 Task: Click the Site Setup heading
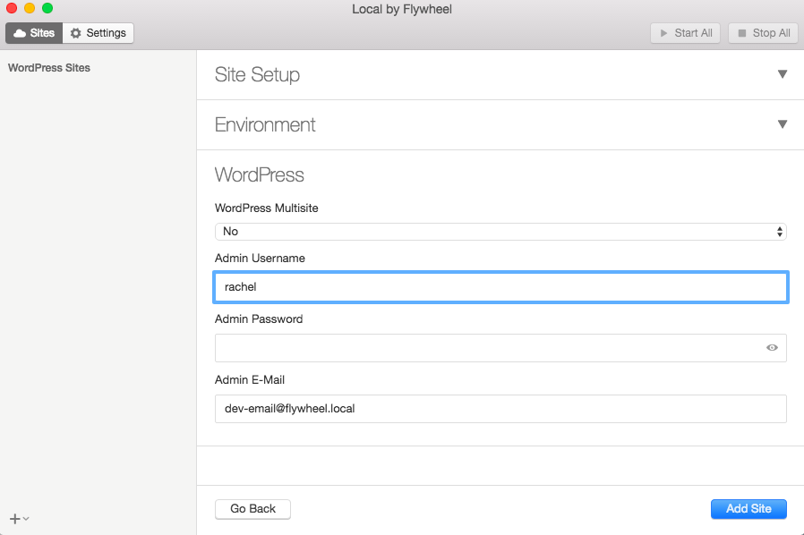coord(257,75)
